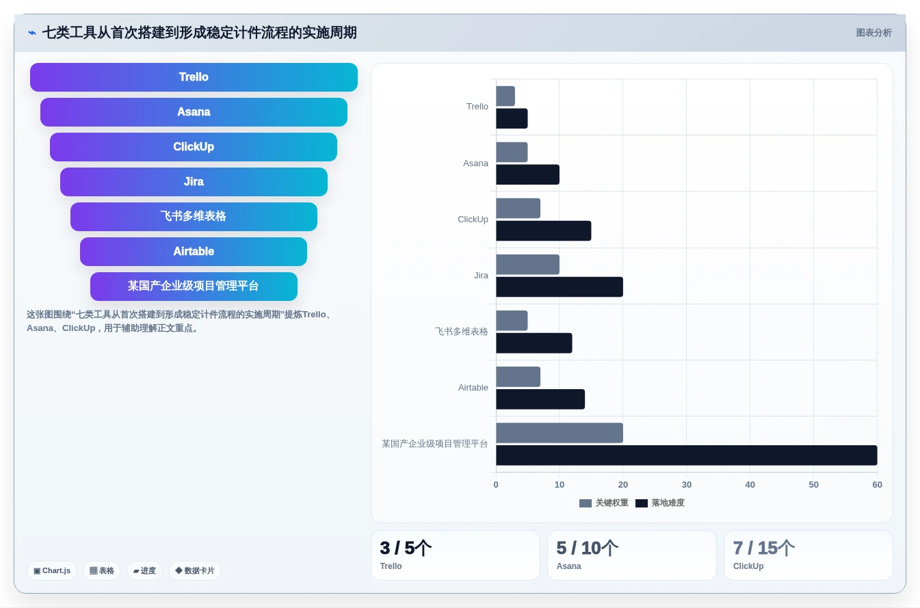Click the 数据卡片 tag chip

195,570
